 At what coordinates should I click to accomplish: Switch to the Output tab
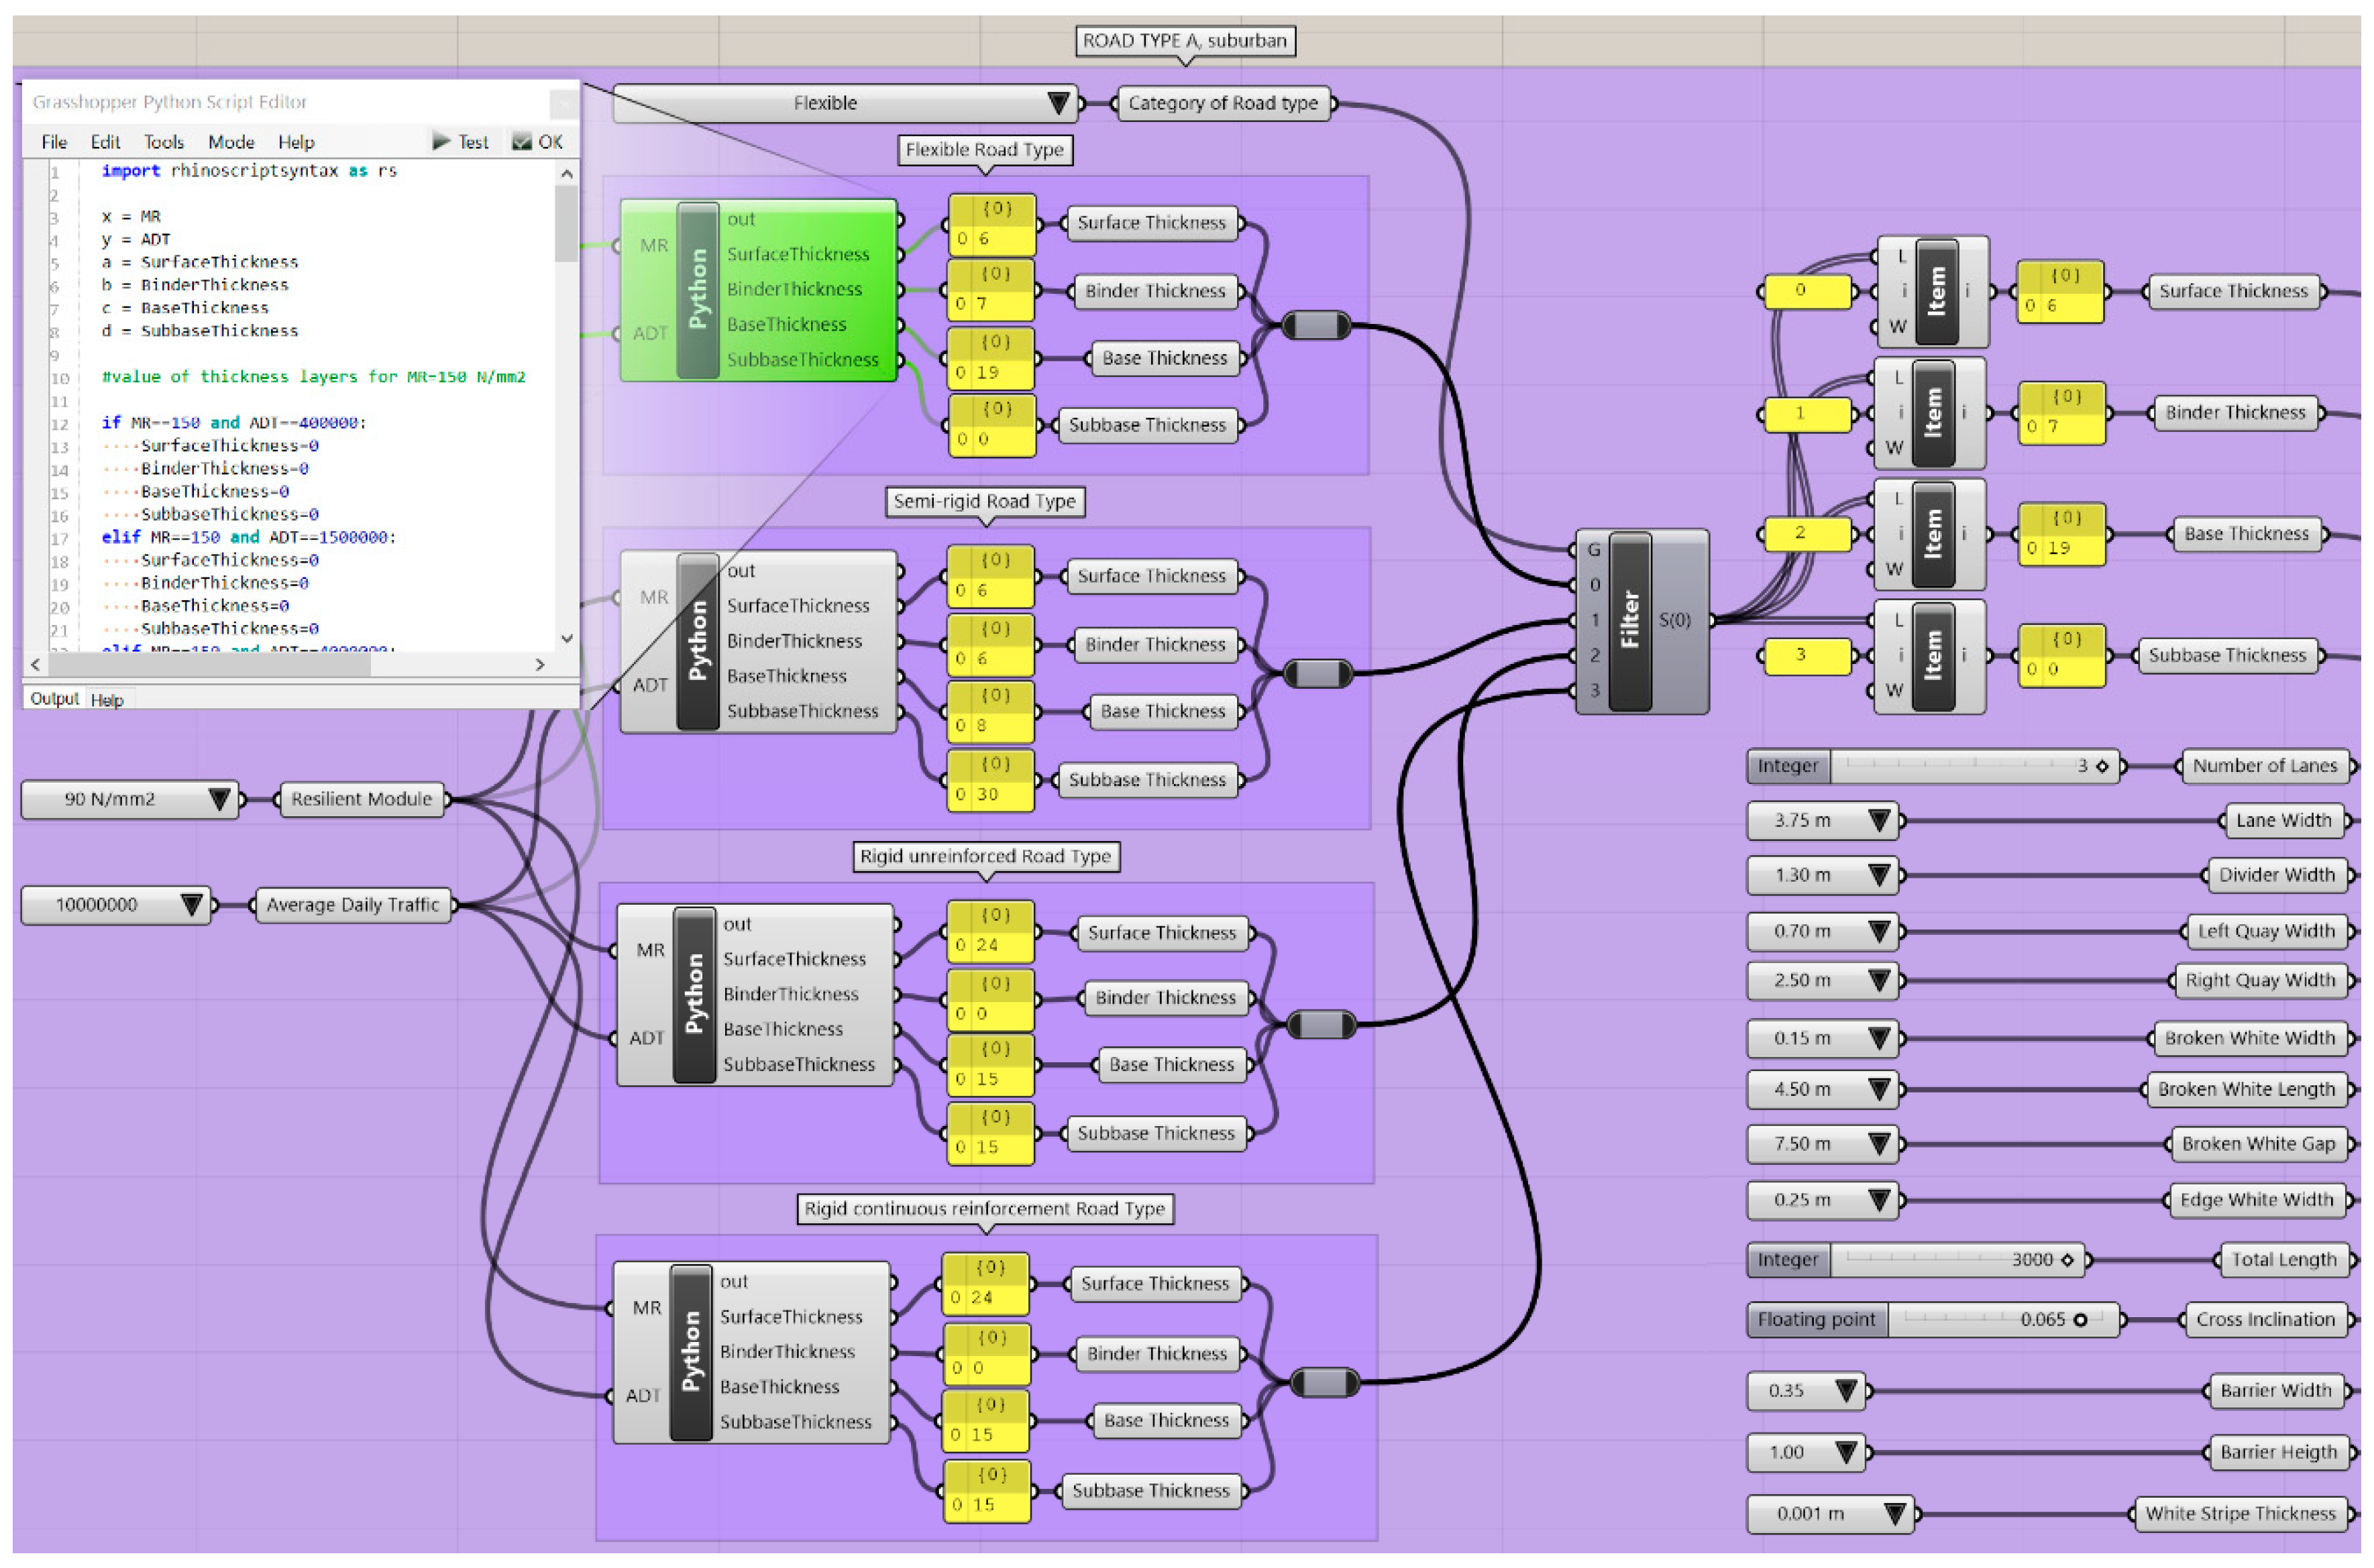click(54, 699)
